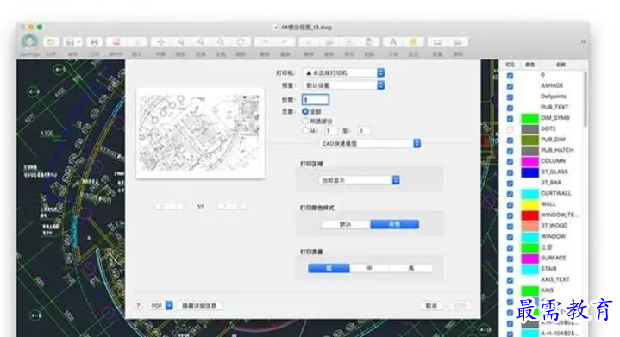The image size is (620, 337).
Task: Click the redo arrow toolbar icon
Action: click(x=285, y=42)
